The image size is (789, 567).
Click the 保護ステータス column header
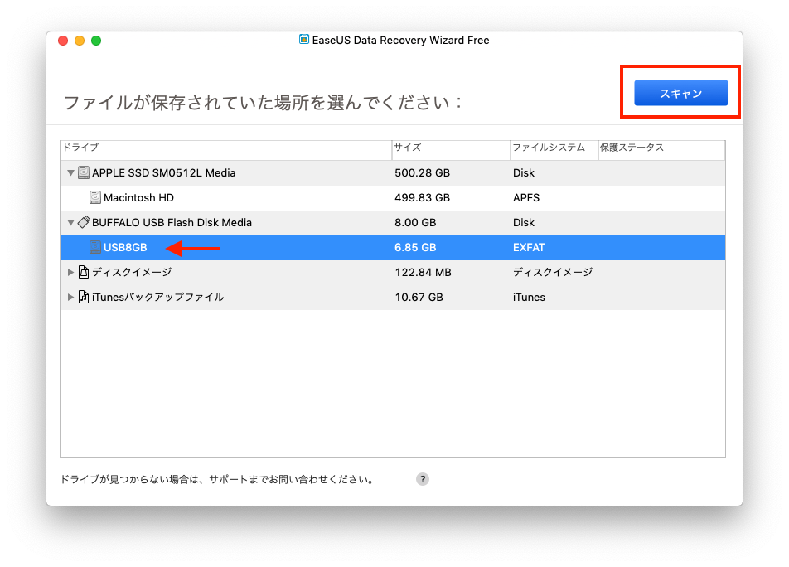pyautogui.click(x=660, y=148)
